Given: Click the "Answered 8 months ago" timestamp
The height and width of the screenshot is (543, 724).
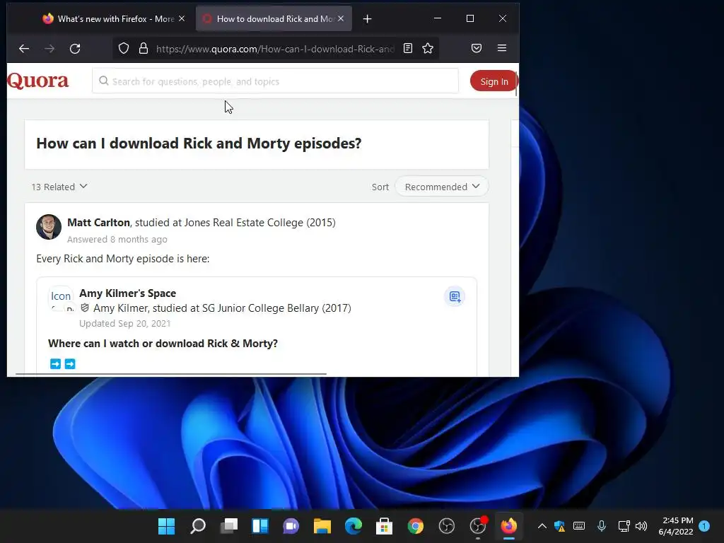Looking at the screenshot, I should coord(117,239).
